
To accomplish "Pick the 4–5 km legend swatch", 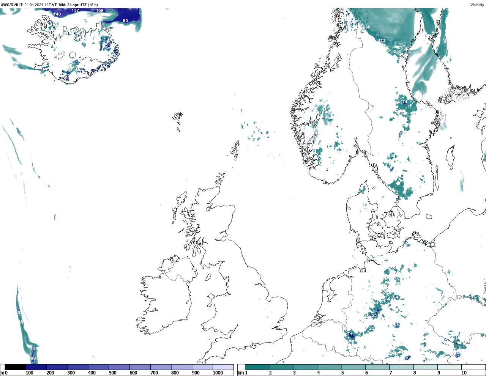I will [x=329, y=367].
